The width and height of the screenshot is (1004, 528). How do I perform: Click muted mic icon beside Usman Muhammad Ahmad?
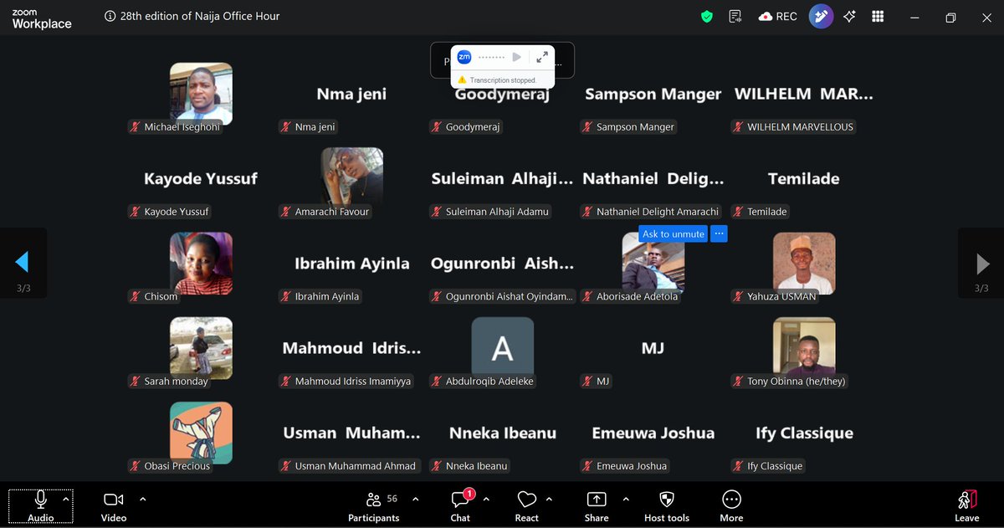285,465
